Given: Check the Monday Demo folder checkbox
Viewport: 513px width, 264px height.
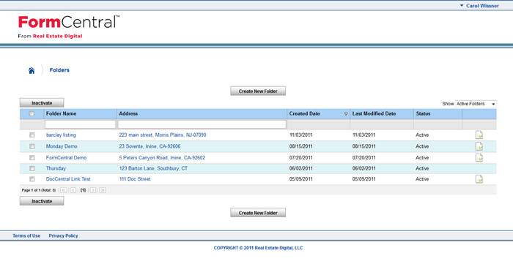Looking at the screenshot, I should pos(32,146).
